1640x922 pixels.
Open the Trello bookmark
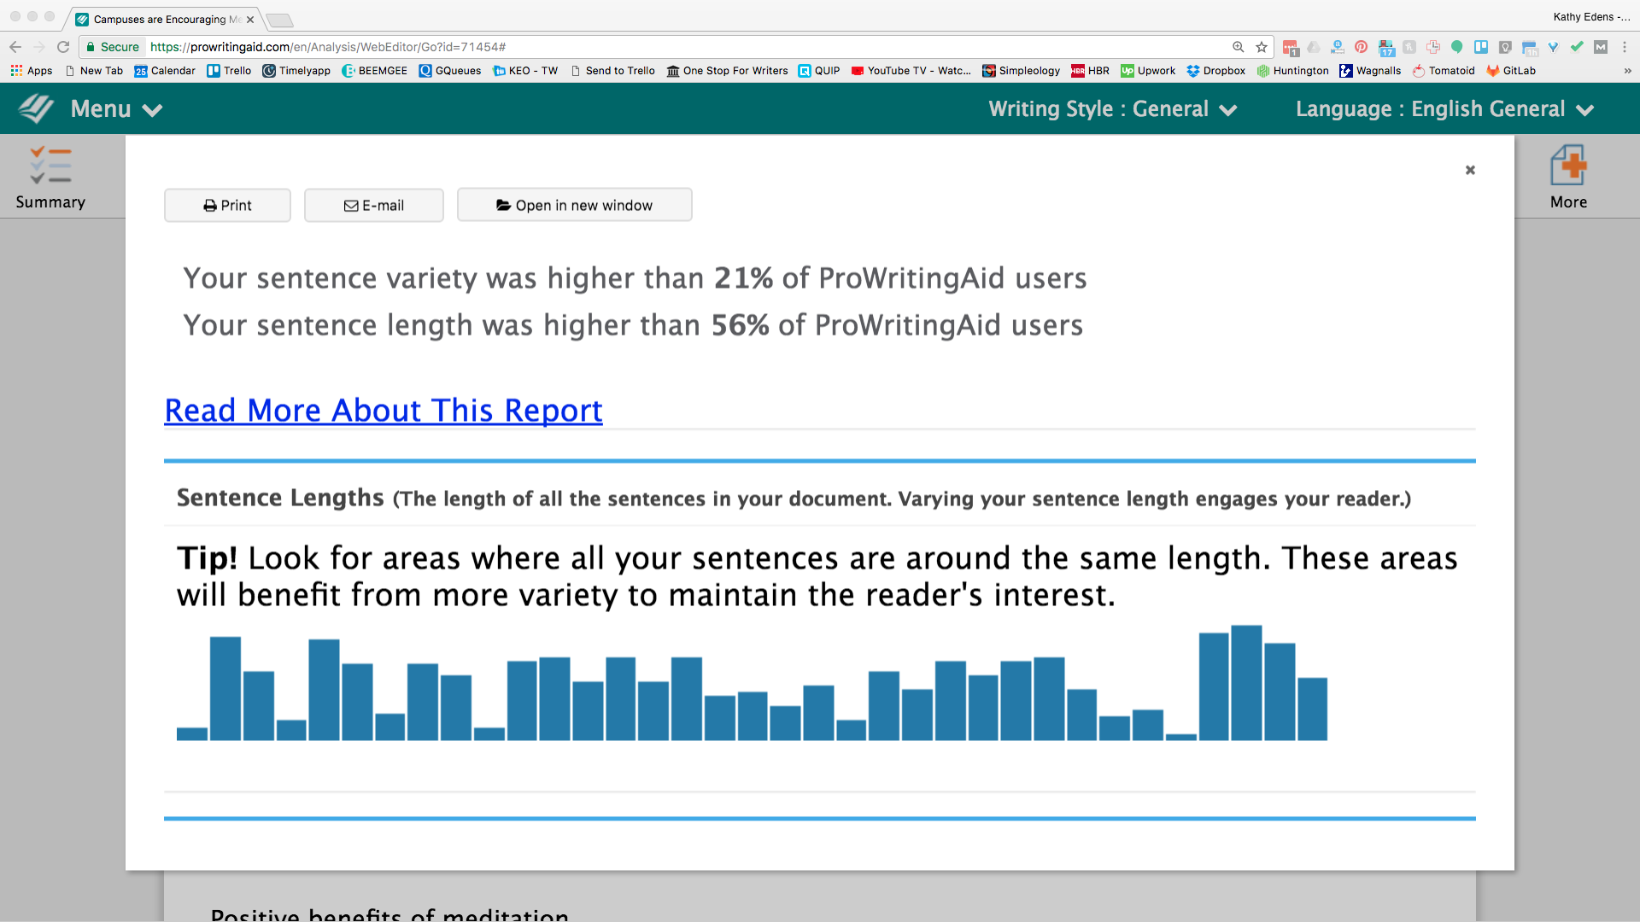[x=229, y=71]
